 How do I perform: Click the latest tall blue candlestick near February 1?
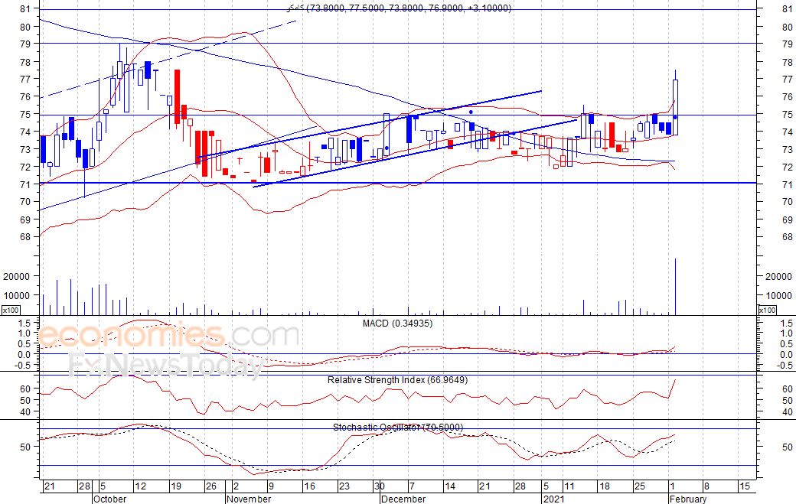675,107
